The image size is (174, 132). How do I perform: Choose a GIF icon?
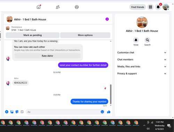(x=22, y=112)
